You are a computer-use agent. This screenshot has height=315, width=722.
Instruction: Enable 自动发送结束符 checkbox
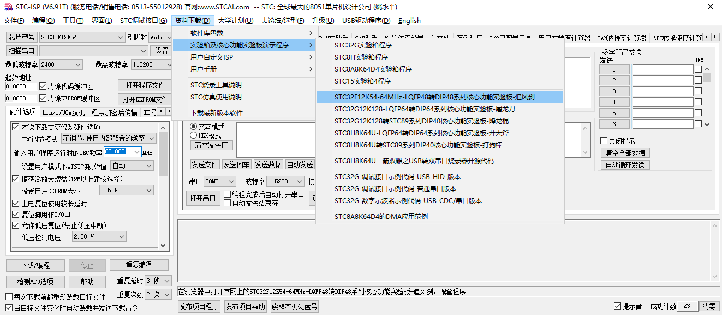point(228,203)
